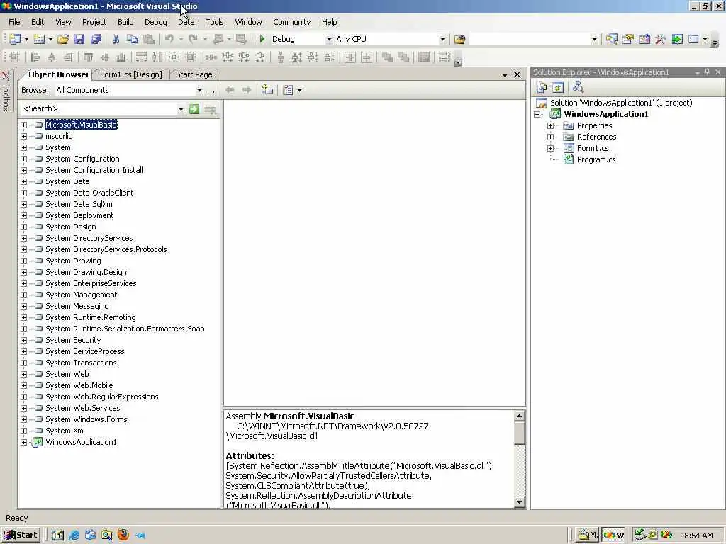Select mscorlib in the assembly list

(59, 137)
